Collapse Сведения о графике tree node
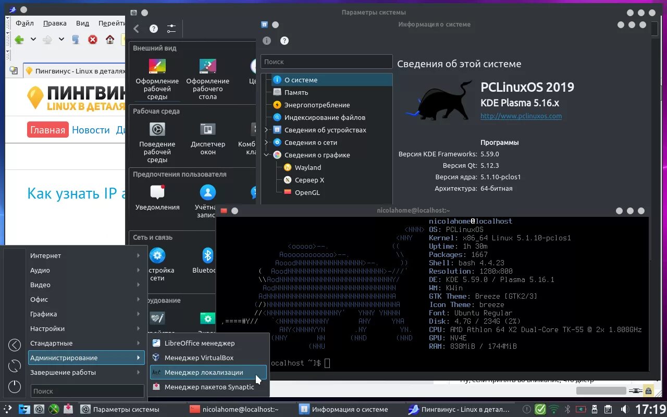The image size is (667, 417). (266, 155)
